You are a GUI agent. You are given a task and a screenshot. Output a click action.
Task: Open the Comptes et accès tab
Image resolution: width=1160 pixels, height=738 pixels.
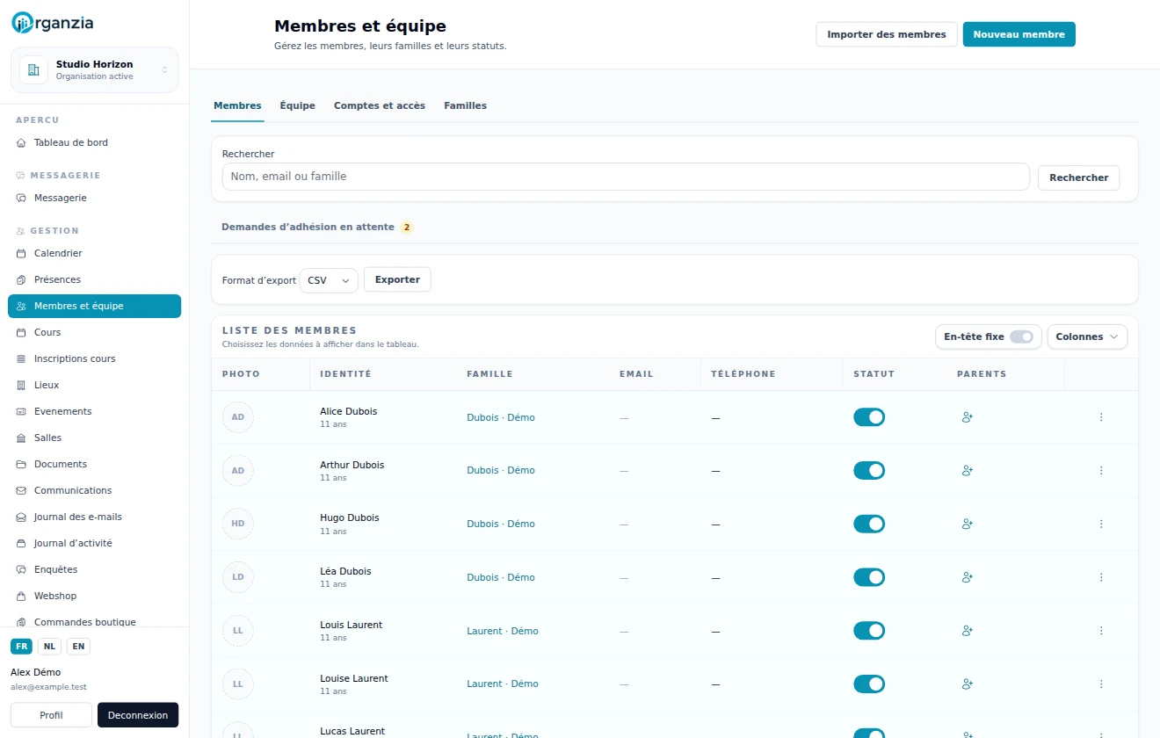click(380, 105)
